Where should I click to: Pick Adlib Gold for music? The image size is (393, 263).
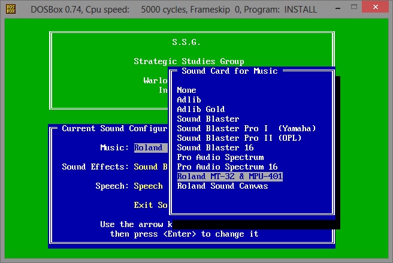[x=201, y=109]
